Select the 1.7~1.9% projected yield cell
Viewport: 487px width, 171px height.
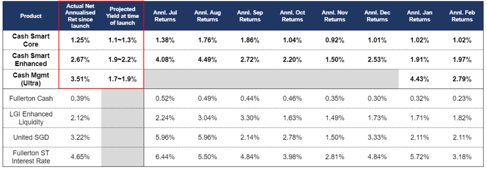[123, 79]
